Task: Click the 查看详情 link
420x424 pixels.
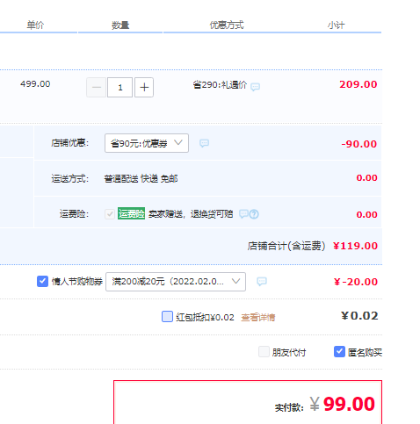Action: click(x=257, y=317)
